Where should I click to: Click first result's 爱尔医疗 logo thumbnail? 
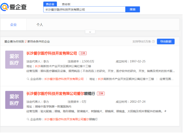[14, 59]
